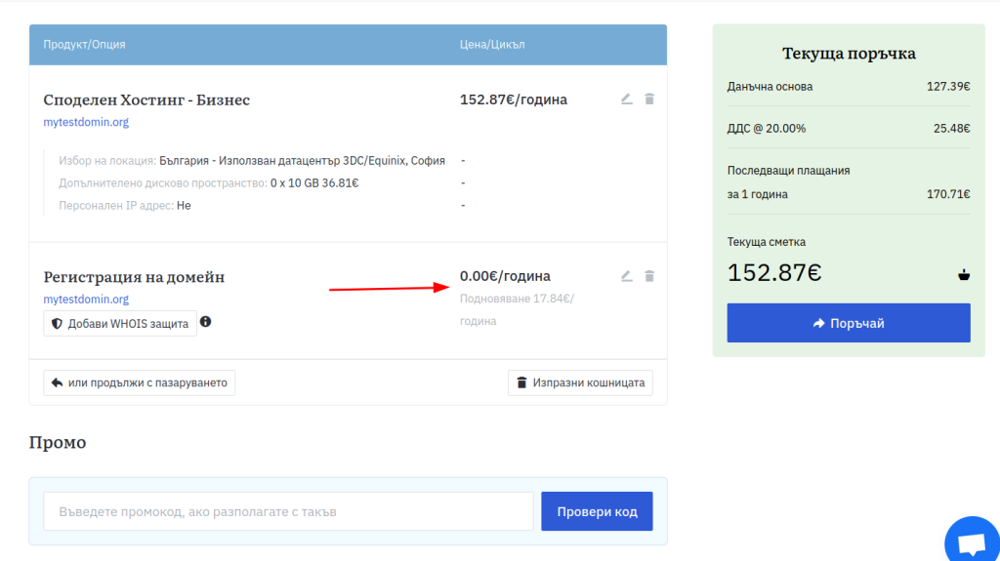1000x561 pixels.
Task: Edit the Регистрация на домейн item
Action: coord(627,277)
